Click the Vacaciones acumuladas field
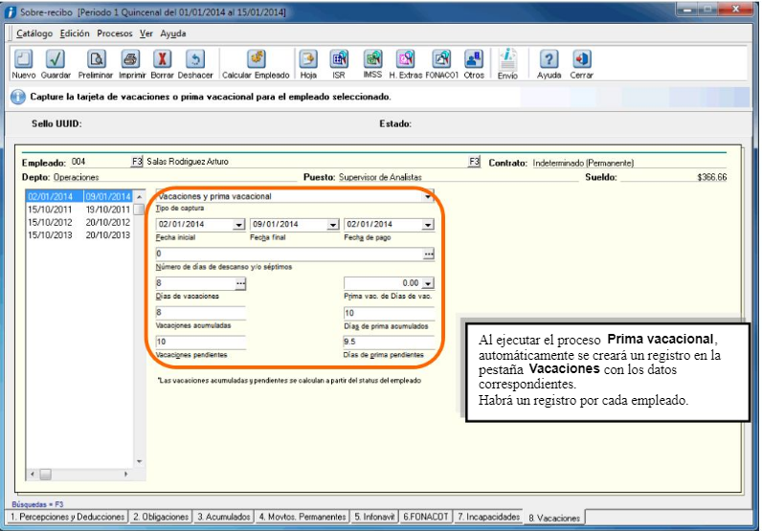Viewport: 762px width, 531px height. click(x=200, y=313)
